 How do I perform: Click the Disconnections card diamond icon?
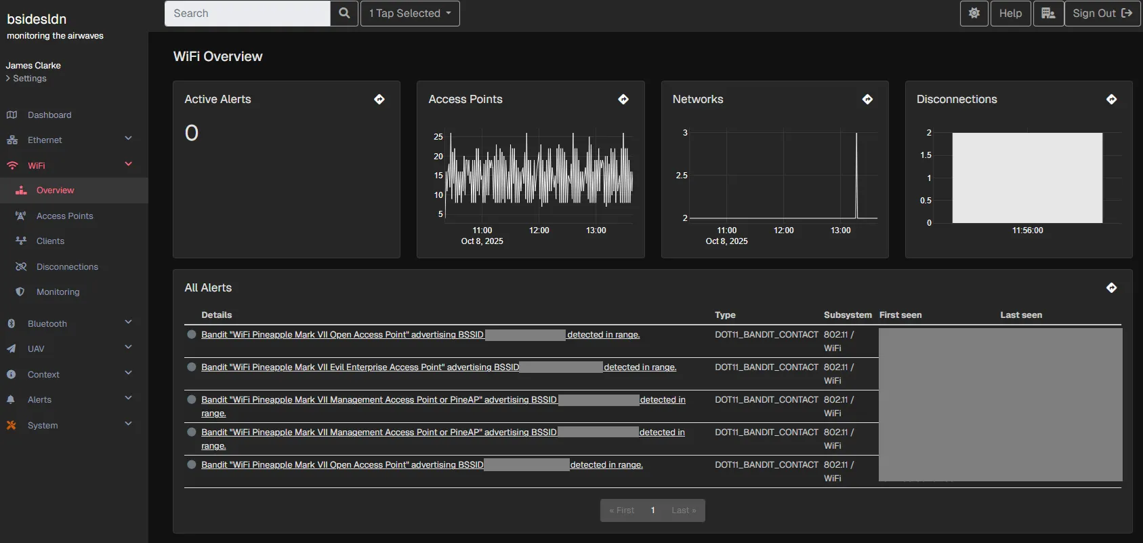[1111, 100]
